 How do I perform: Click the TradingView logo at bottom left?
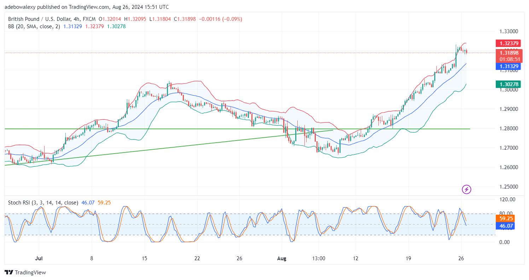point(25,273)
